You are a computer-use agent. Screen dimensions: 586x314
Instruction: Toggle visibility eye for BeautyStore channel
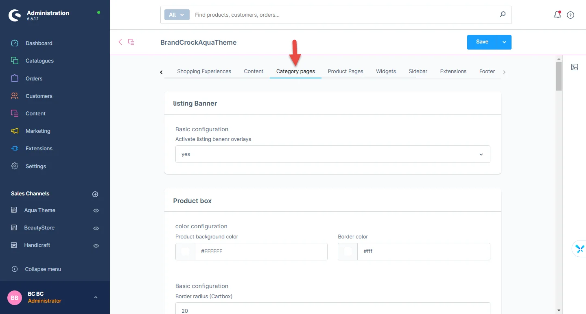(x=96, y=228)
